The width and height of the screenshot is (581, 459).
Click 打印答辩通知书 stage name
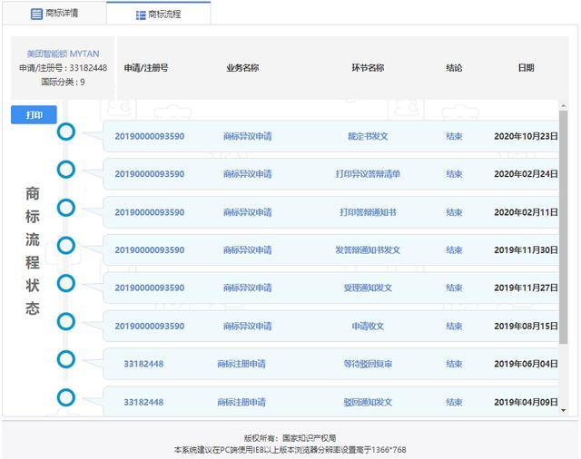tap(368, 212)
